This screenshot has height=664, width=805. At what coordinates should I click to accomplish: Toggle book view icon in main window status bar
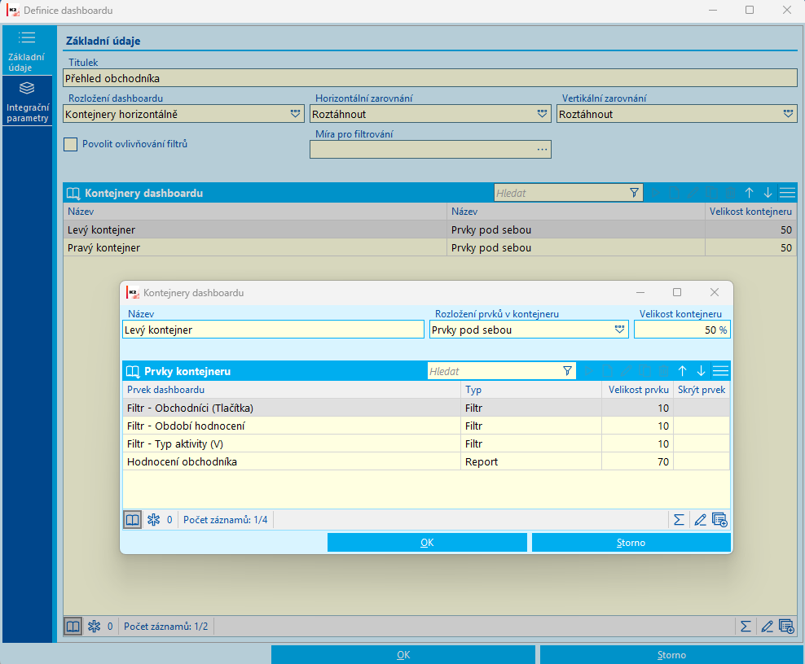click(73, 626)
